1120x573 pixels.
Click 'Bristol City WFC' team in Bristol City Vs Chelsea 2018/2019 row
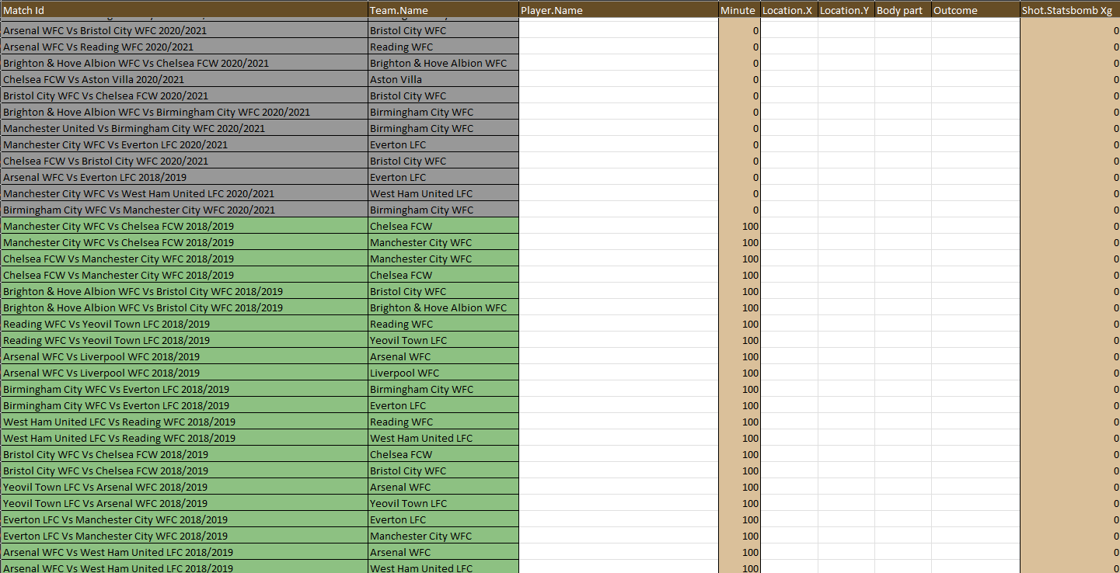point(443,471)
